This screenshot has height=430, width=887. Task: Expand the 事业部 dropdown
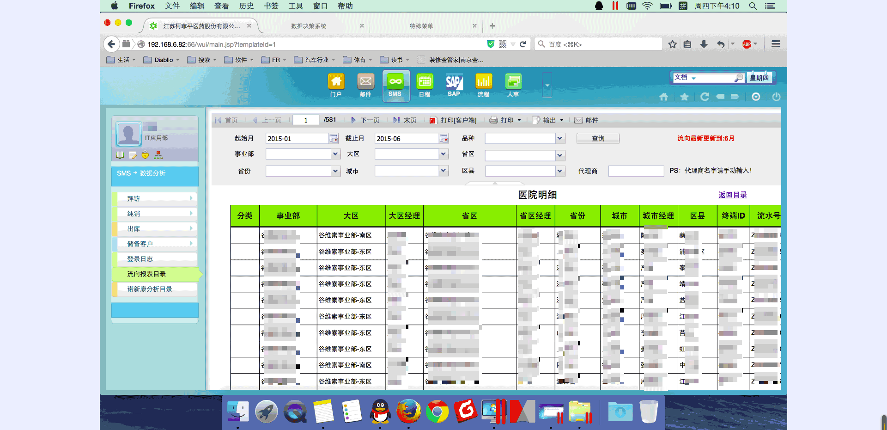tap(335, 154)
